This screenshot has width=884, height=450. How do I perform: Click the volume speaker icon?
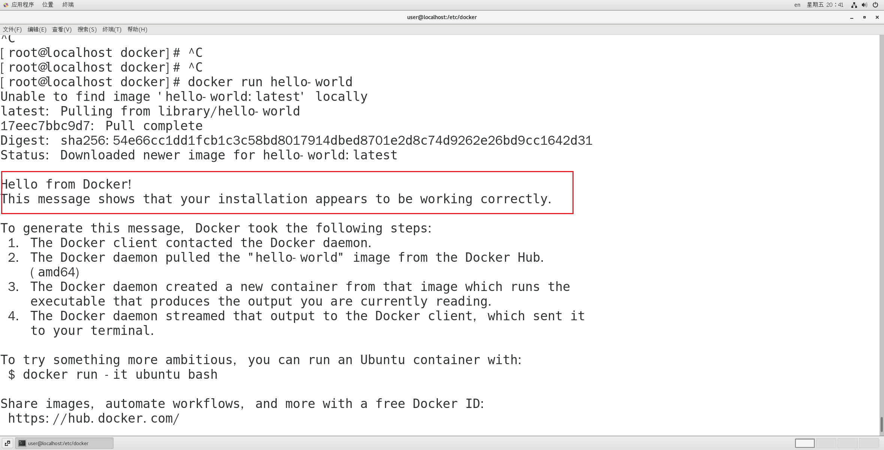tap(865, 5)
